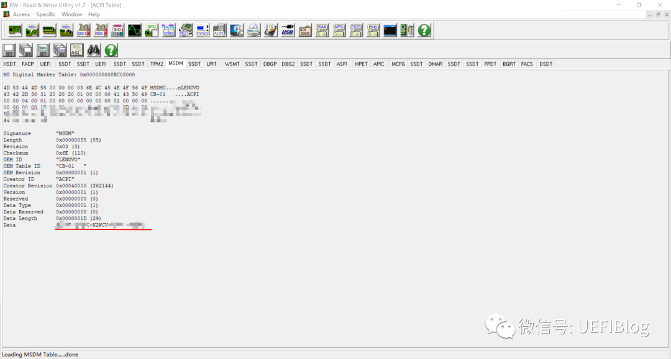Viewport: 671px width, 359px height.
Task: Click the 'MS Digital Marker Table' address line
Action: [x=70, y=74]
